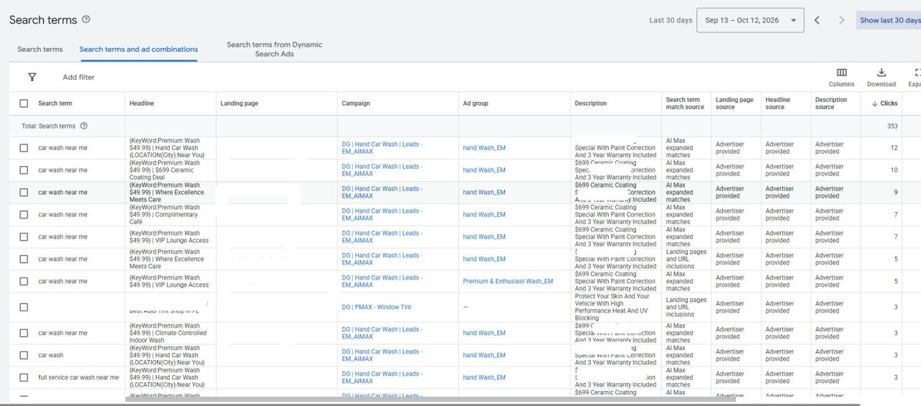Screen dimensions: 921x406
Task: Switch to the Search terms tab
Action: coord(40,49)
